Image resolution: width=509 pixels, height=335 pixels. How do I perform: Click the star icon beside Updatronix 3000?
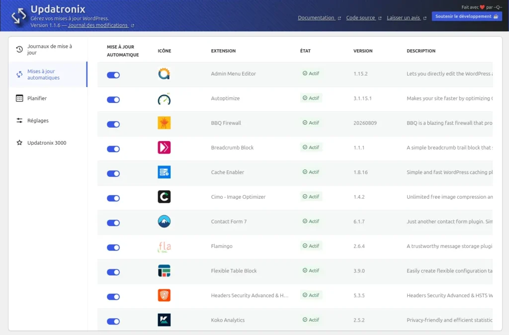coord(19,143)
